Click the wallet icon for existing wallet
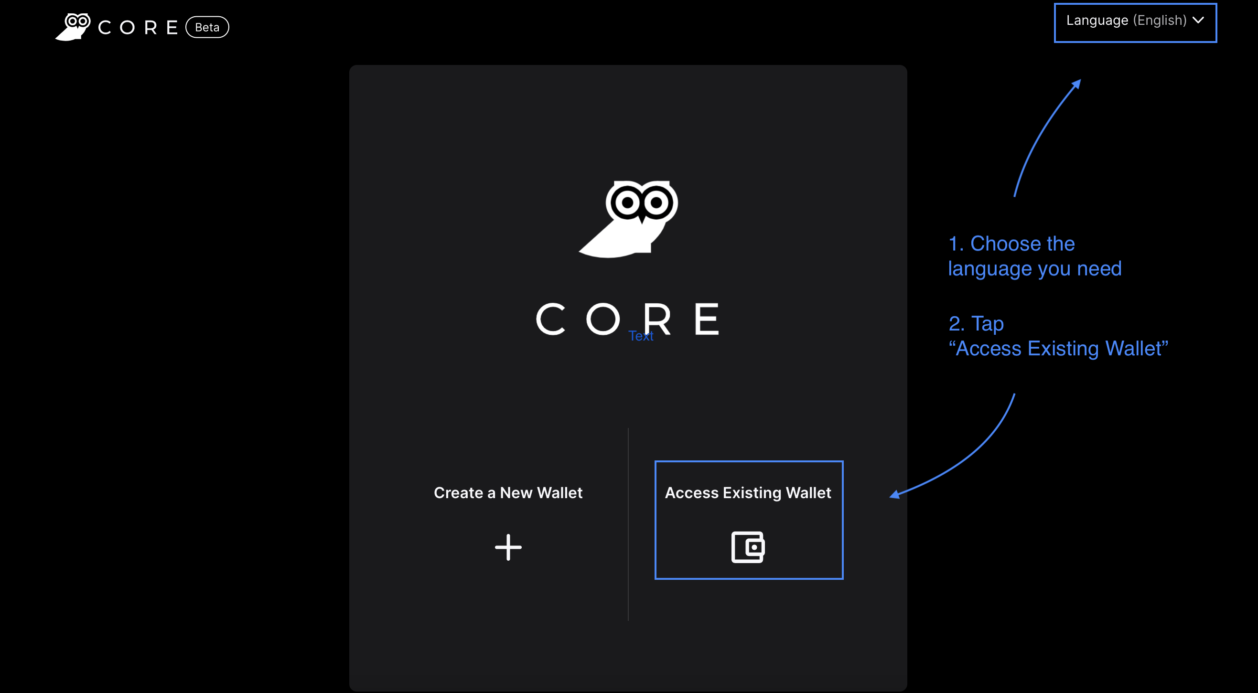Viewport: 1258px width, 693px height. click(x=748, y=546)
